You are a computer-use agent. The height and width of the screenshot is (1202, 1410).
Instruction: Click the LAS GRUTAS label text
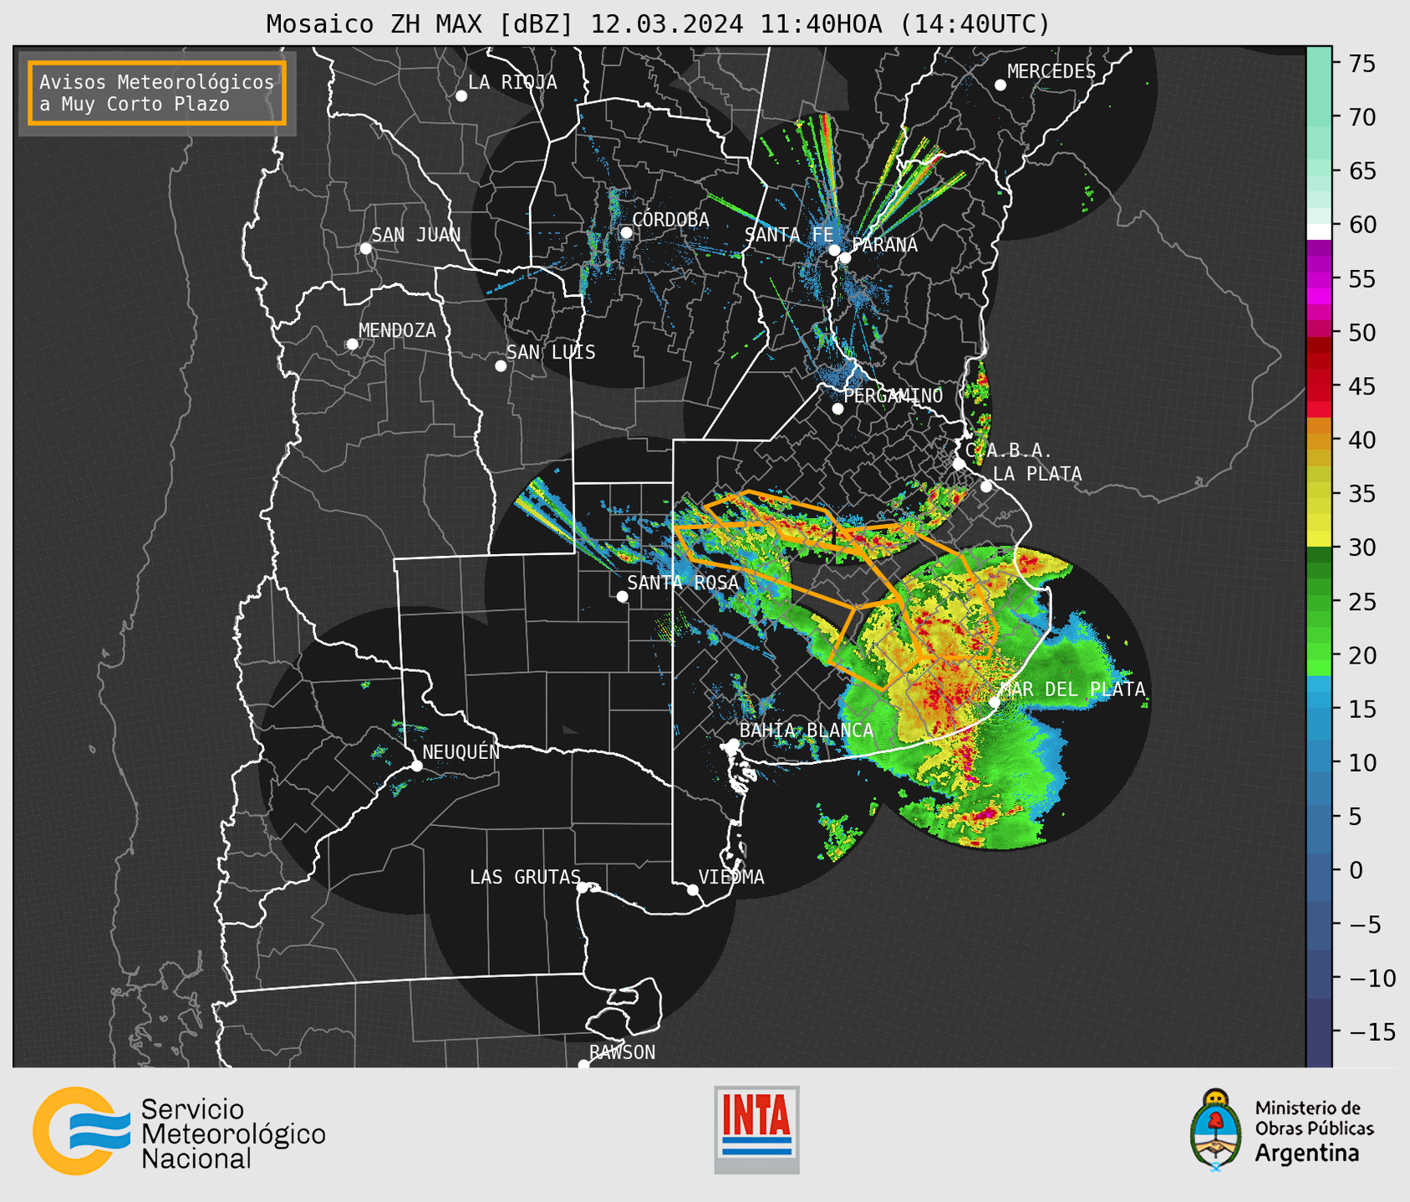pyautogui.click(x=525, y=877)
